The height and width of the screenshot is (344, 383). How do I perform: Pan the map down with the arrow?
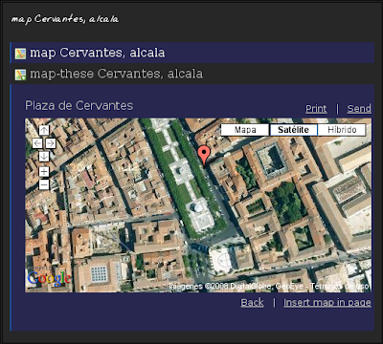pyautogui.click(x=44, y=157)
